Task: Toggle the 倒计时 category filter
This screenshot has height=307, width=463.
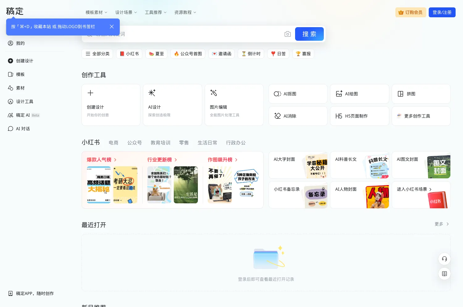Action: [x=251, y=54]
